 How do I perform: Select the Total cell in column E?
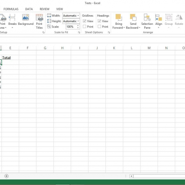click(10, 57)
